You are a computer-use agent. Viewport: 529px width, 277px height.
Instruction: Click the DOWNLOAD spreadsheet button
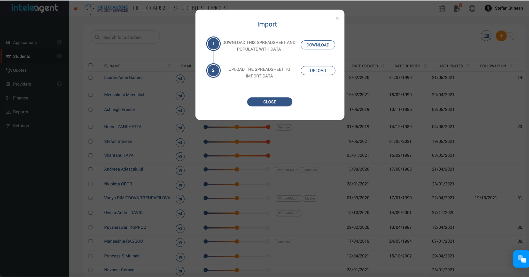[x=318, y=45]
